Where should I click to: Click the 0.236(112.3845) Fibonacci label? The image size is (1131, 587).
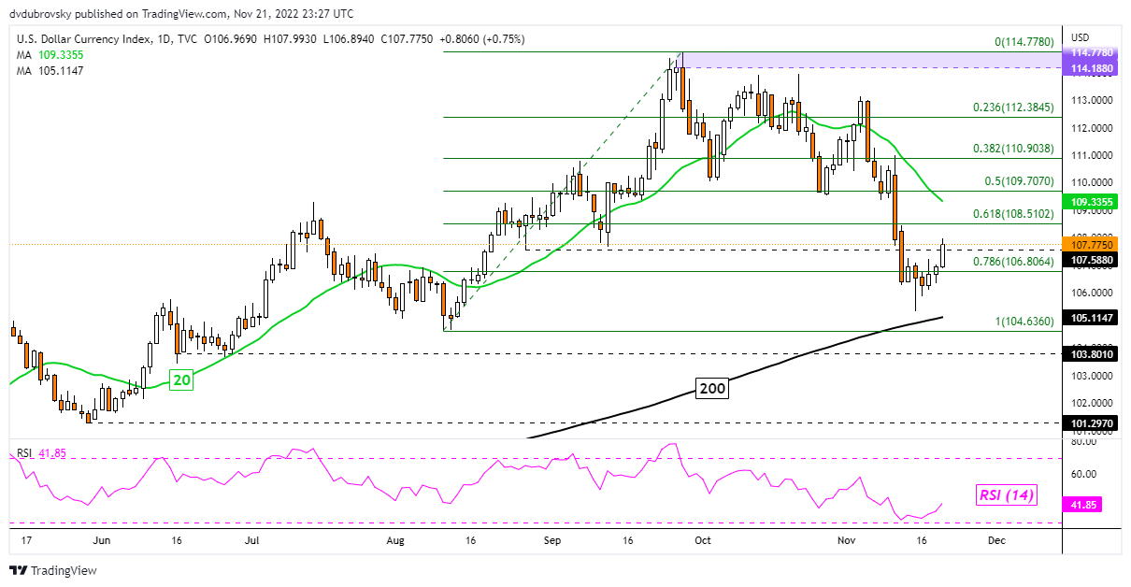pos(1012,107)
